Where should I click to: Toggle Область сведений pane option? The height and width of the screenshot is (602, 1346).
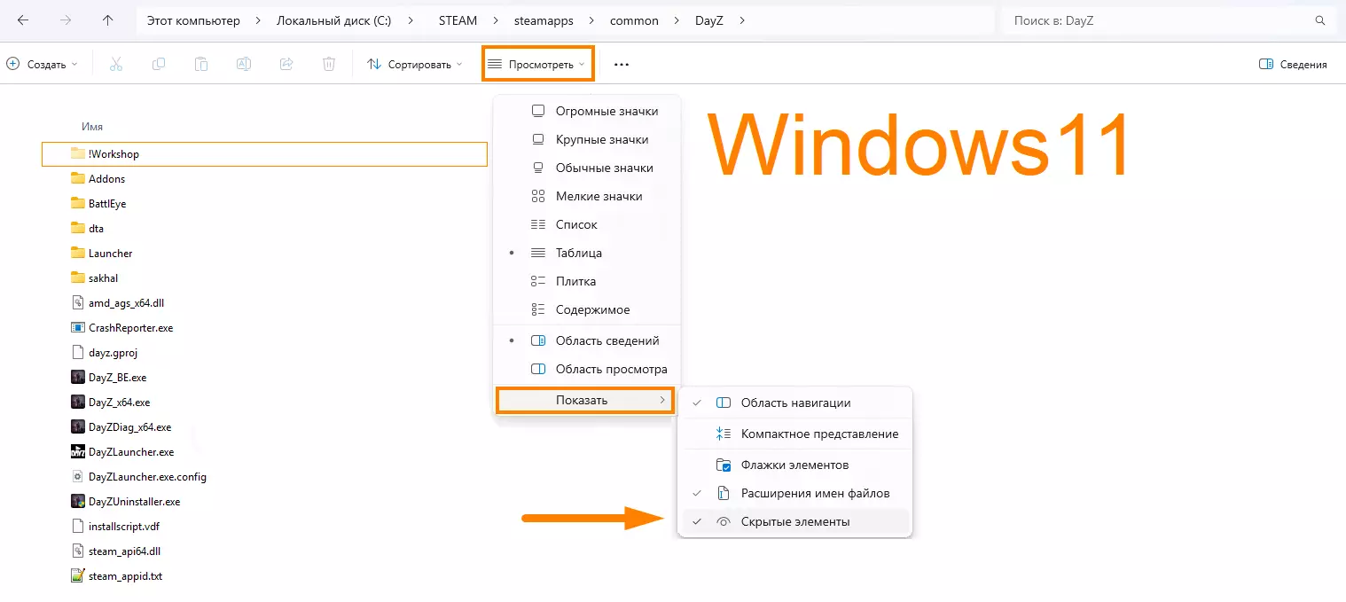pos(587,340)
